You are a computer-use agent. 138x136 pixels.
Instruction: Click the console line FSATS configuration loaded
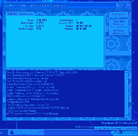[22, 111]
